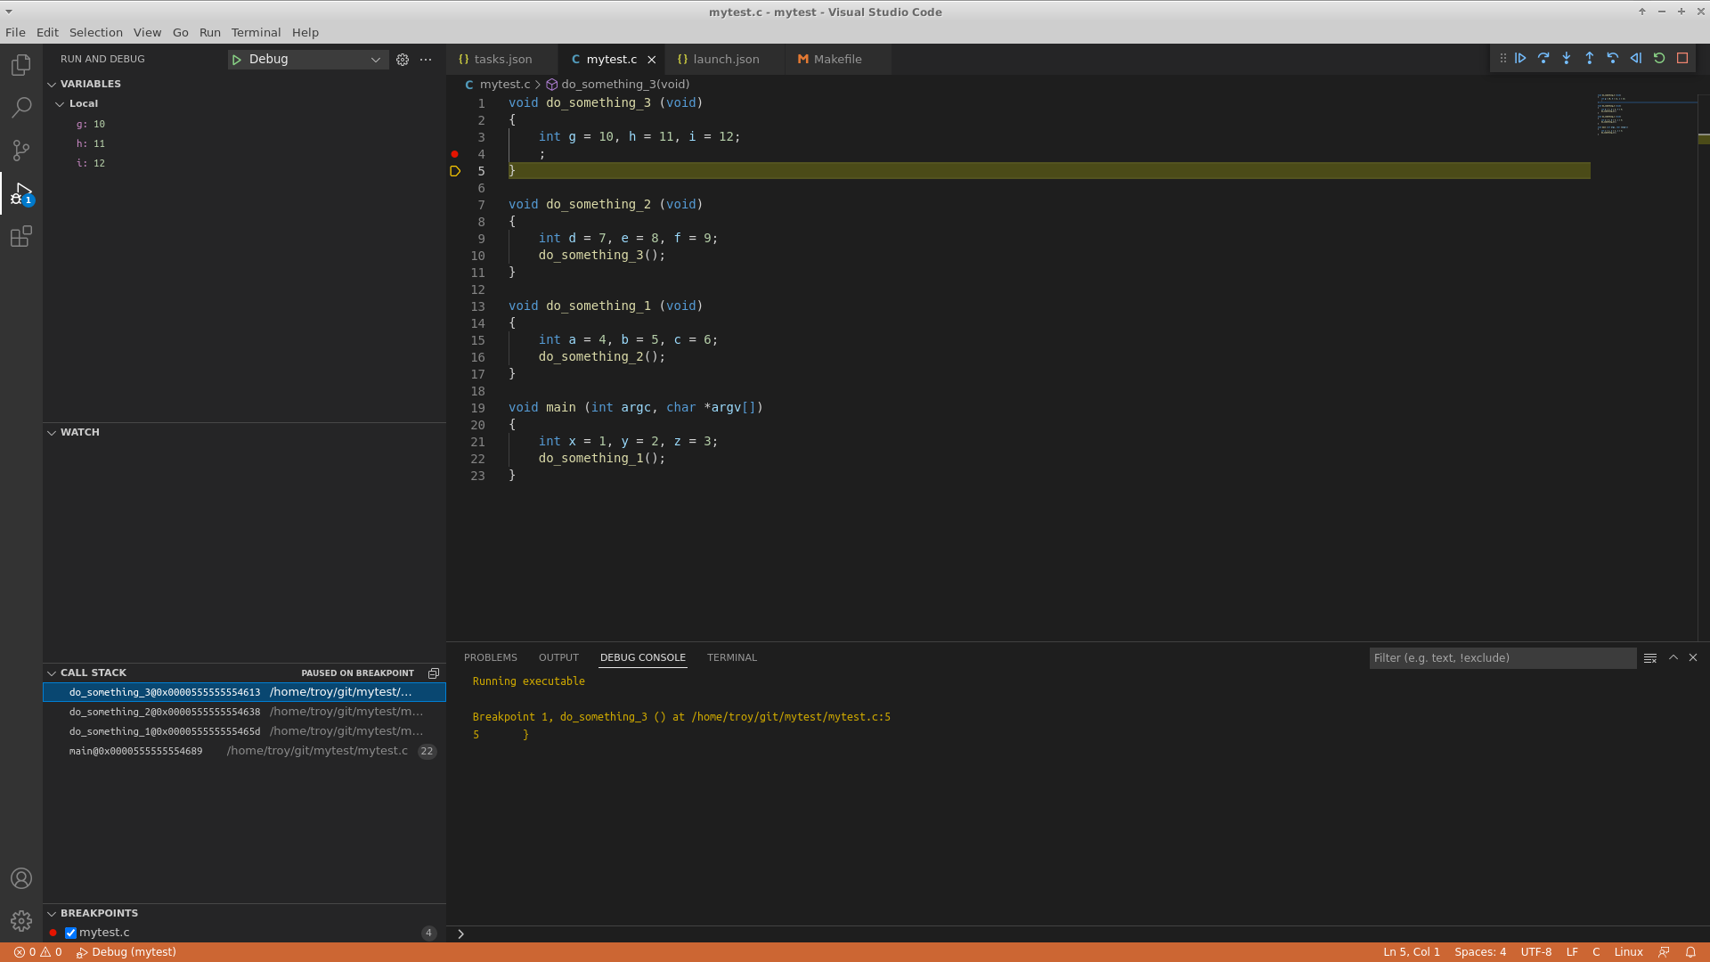Toggle the breakpoint dot on line 4
Image resolution: width=1710 pixels, height=962 pixels.
[x=454, y=154]
